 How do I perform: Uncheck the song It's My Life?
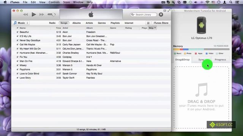17,36
